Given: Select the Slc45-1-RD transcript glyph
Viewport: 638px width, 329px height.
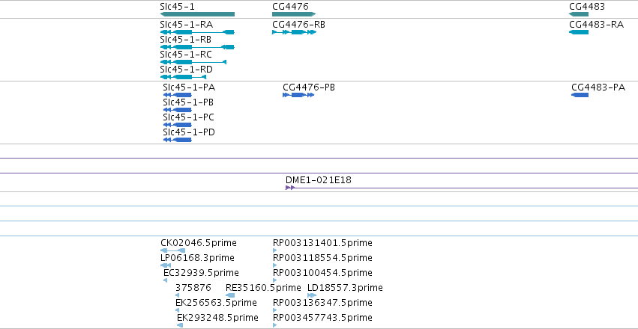Looking at the screenshot, I should 184,77.
